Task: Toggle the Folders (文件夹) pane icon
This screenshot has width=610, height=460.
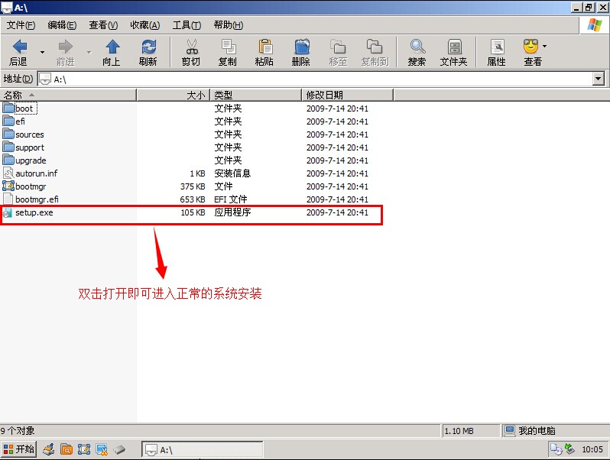Action: click(454, 47)
